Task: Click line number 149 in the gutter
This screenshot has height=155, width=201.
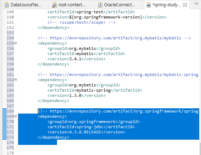Action: [10, 12]
